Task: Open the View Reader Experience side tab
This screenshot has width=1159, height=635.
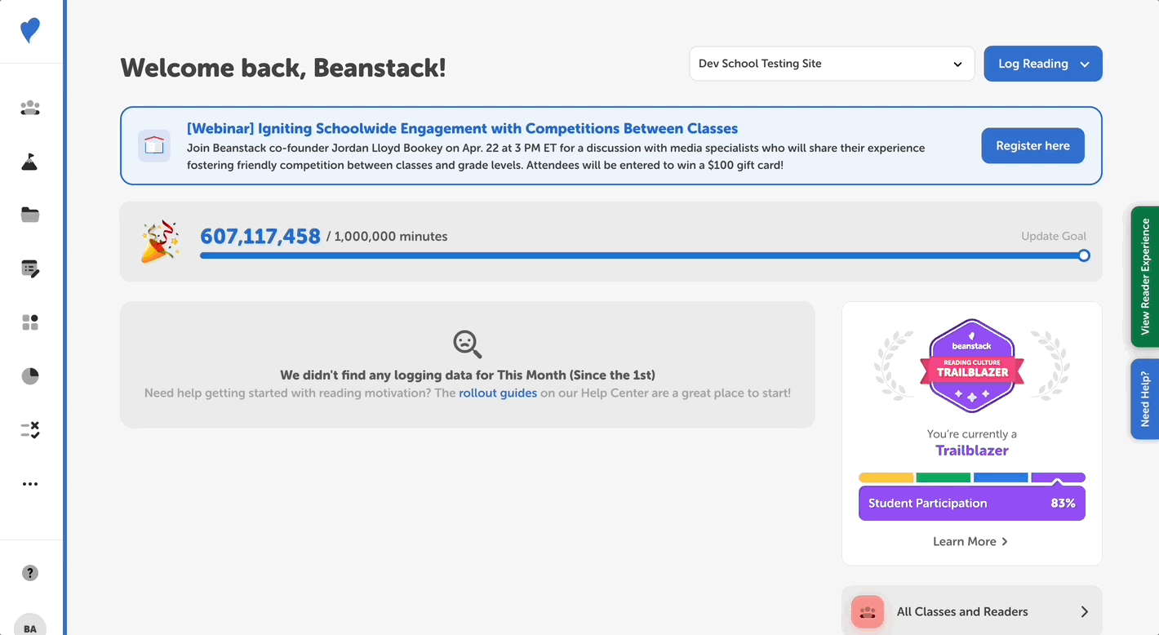Action: pyautogui.click(x=1144, y=277)
